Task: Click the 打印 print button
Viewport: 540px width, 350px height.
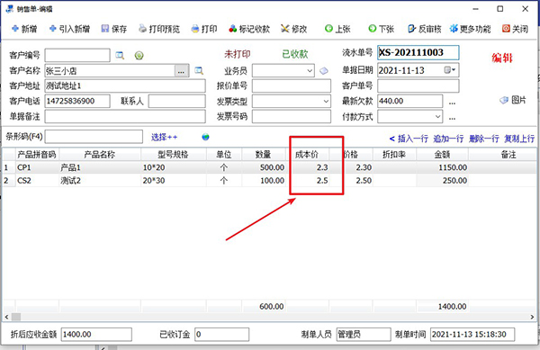Action: [204, 29]
